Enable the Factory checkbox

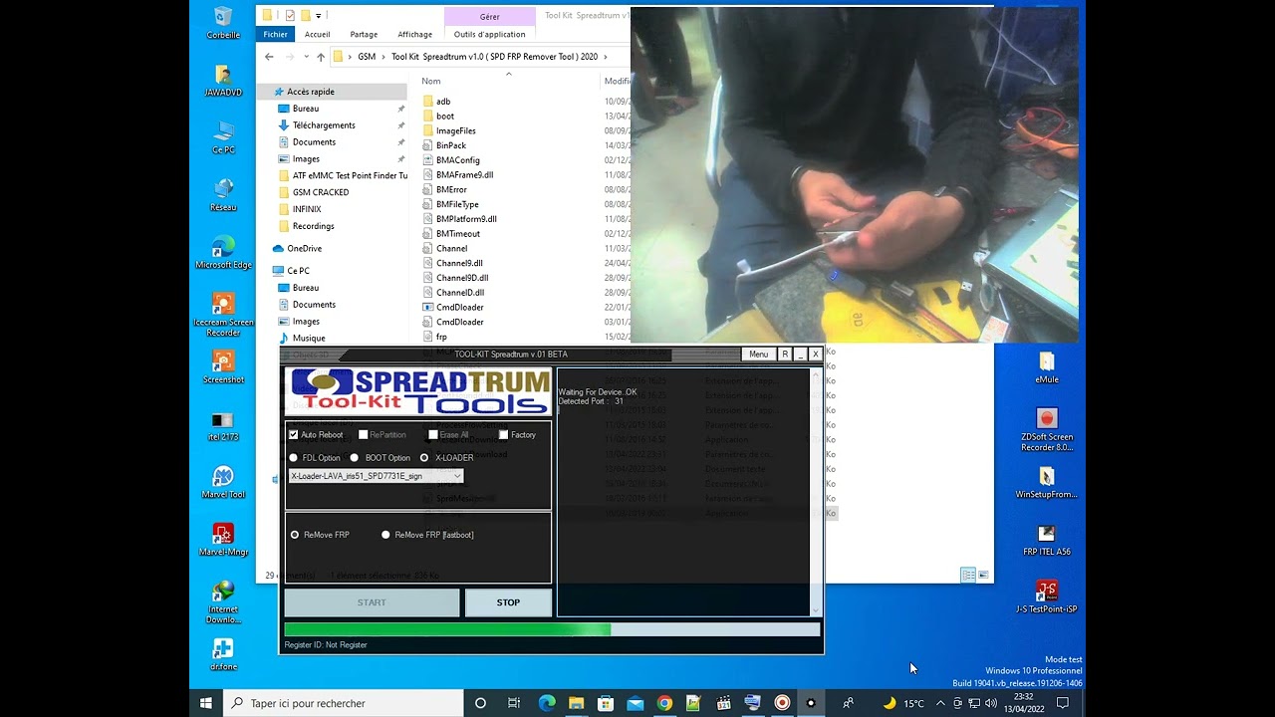503,434
